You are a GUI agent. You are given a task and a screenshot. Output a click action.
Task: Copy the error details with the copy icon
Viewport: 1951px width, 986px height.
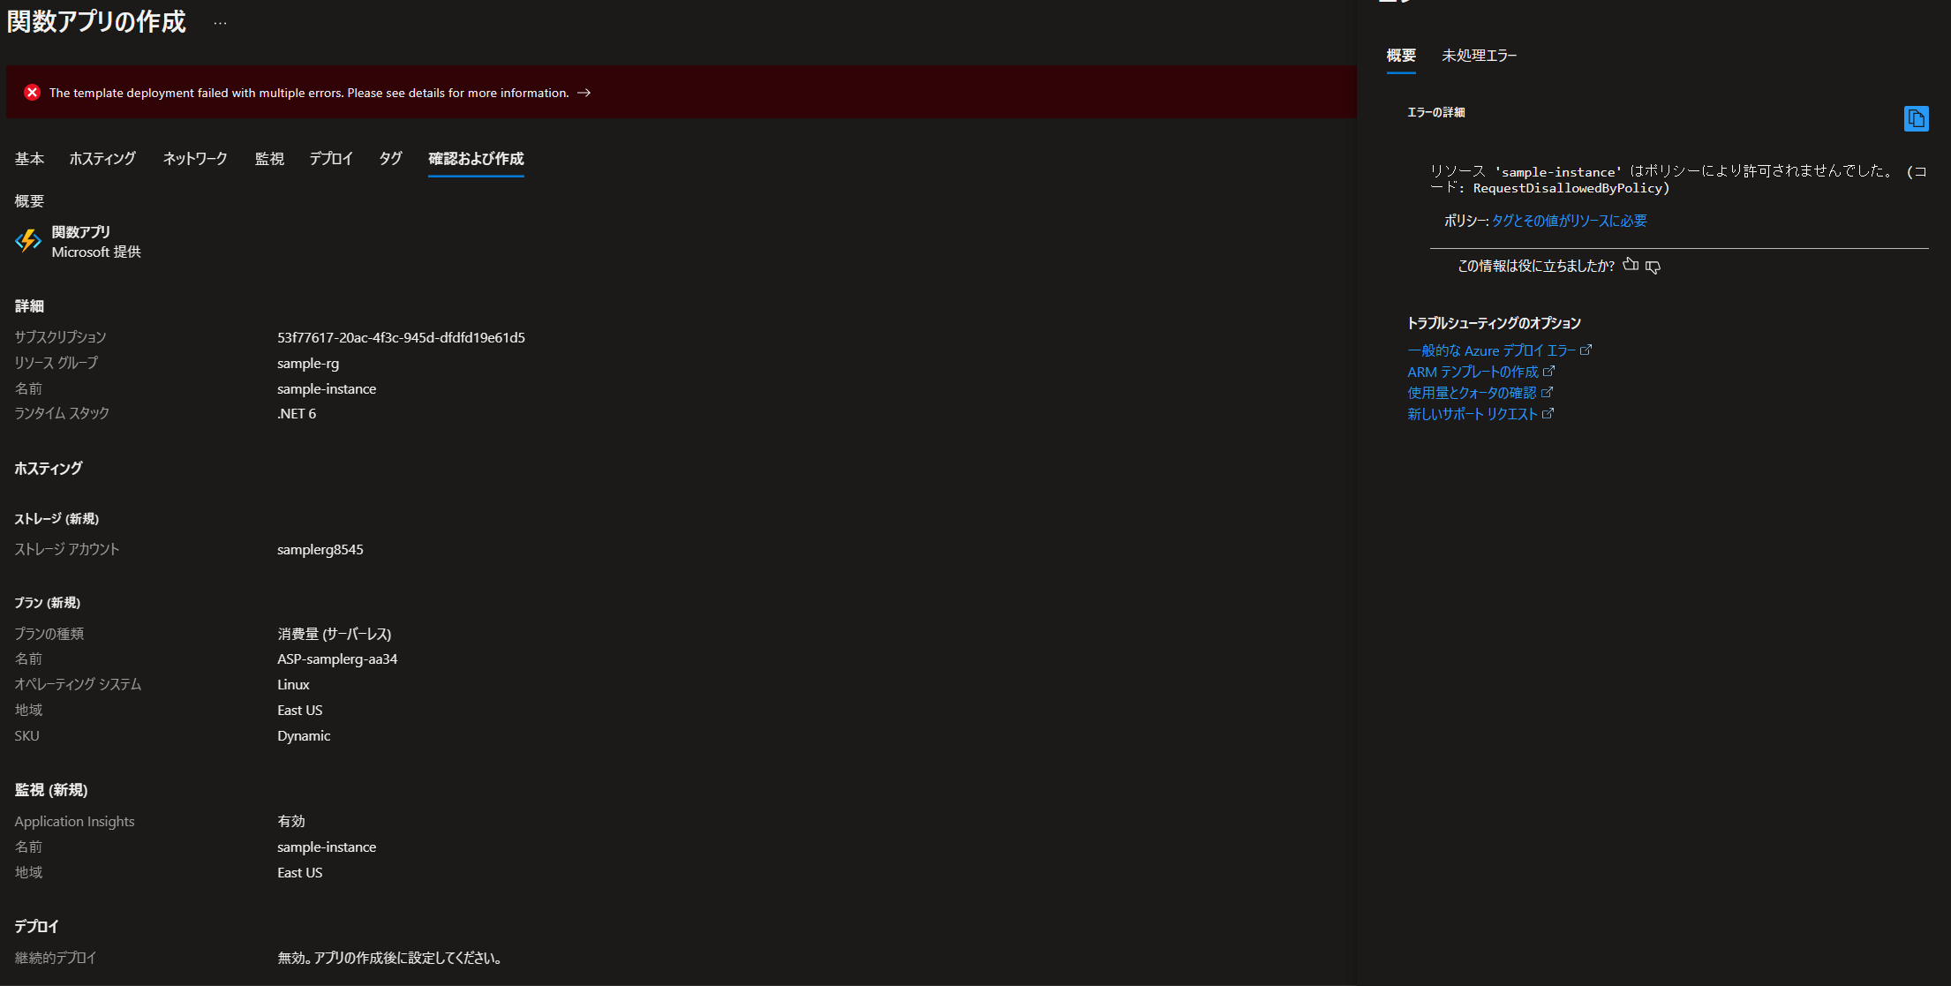pyautogui.click(x=1916, y=118)
